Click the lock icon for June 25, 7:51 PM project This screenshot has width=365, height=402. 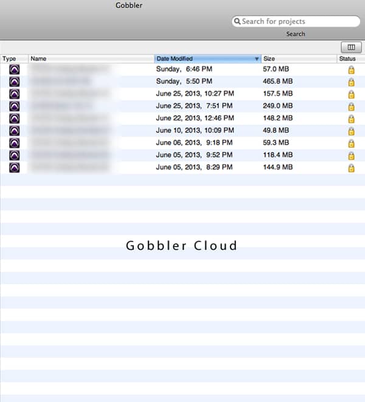click(x=351, y=106)
